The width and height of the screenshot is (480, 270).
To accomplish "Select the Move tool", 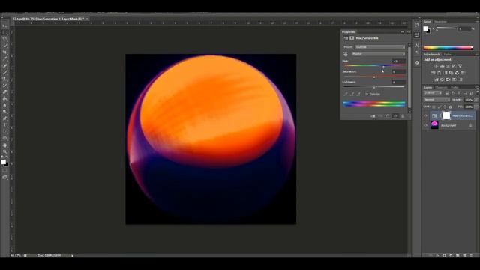I will pos(4,26).
